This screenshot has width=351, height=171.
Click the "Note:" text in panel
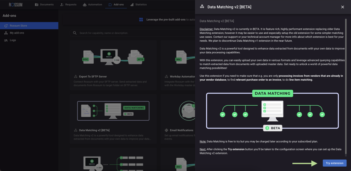203,142
